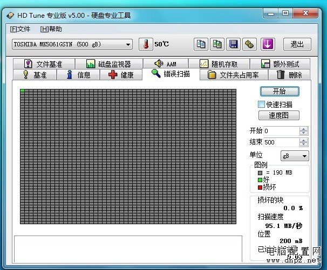The width and height of the screenshot is (327, 270).
Task: Click the copy info to clipboard icon
Action: tap(201, 44)
